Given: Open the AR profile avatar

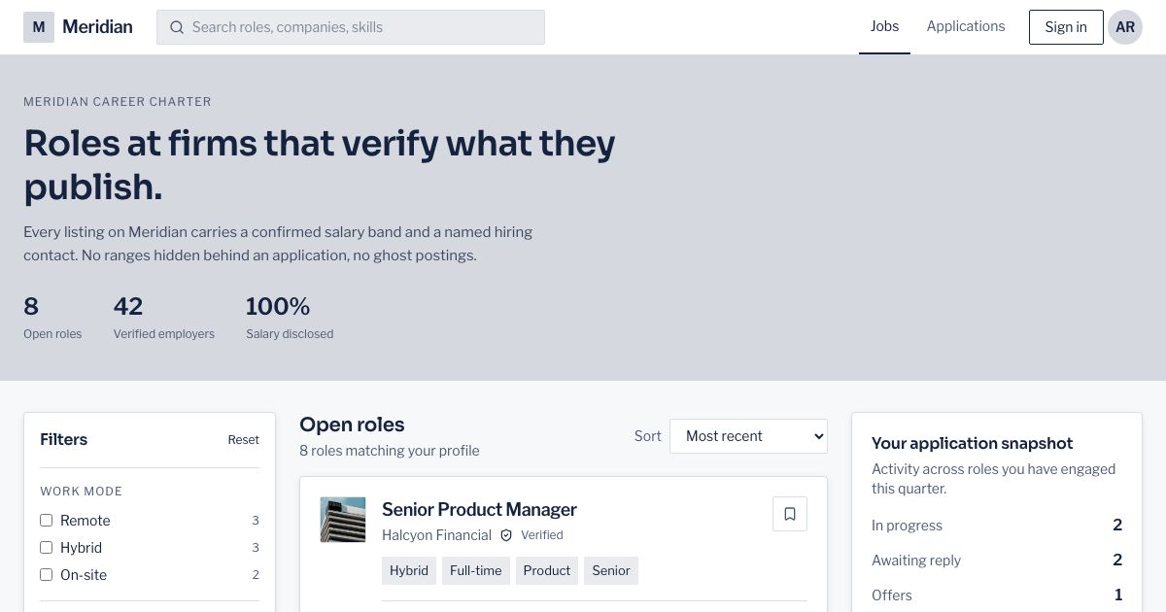Looking at the screenshot, I should point(1125,27).
